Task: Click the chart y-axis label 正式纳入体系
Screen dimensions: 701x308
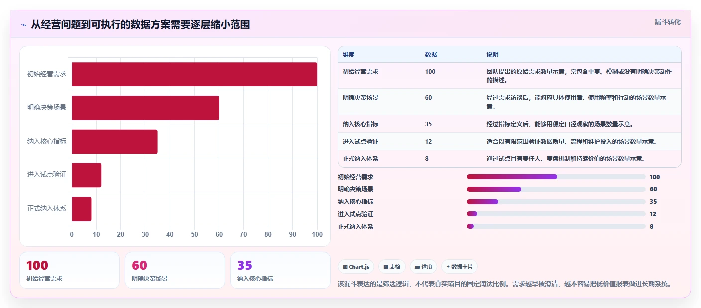Action: tap(47, 209)
